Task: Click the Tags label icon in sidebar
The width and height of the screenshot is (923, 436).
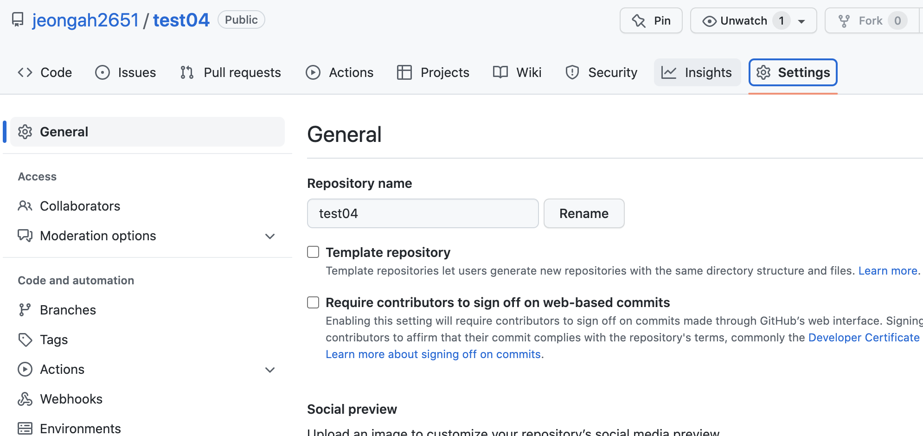Action: (25, 340)
